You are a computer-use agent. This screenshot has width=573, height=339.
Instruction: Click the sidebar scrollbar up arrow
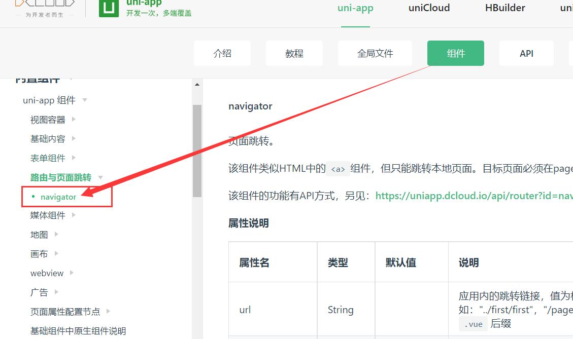click(197, 85)
